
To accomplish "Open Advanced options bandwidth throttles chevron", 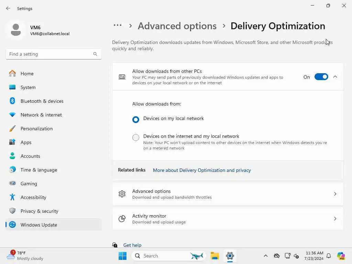I will [x=335, y=194].
